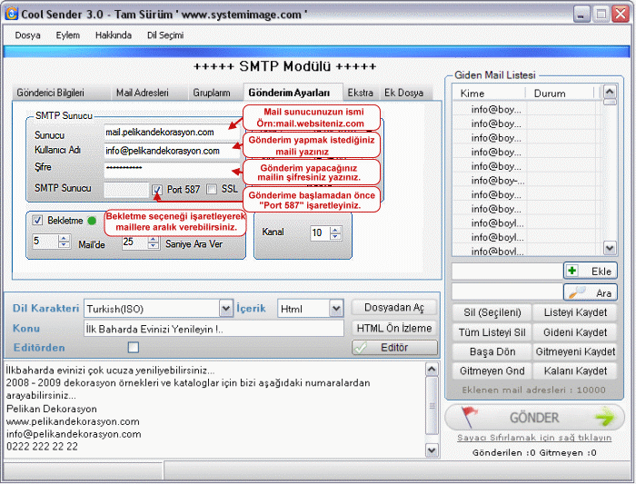Click the Sil (Seçileni) button
This screenshot has height=484, width=636.
pos(492,312)
